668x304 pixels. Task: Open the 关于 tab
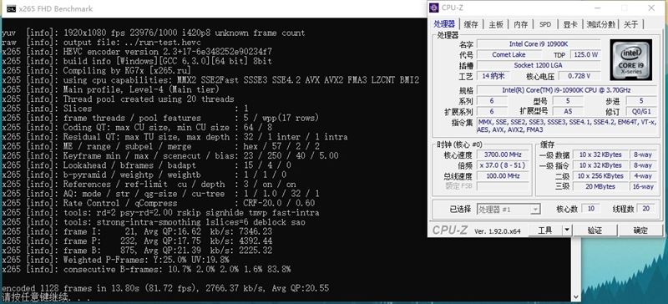coord(631,24)
